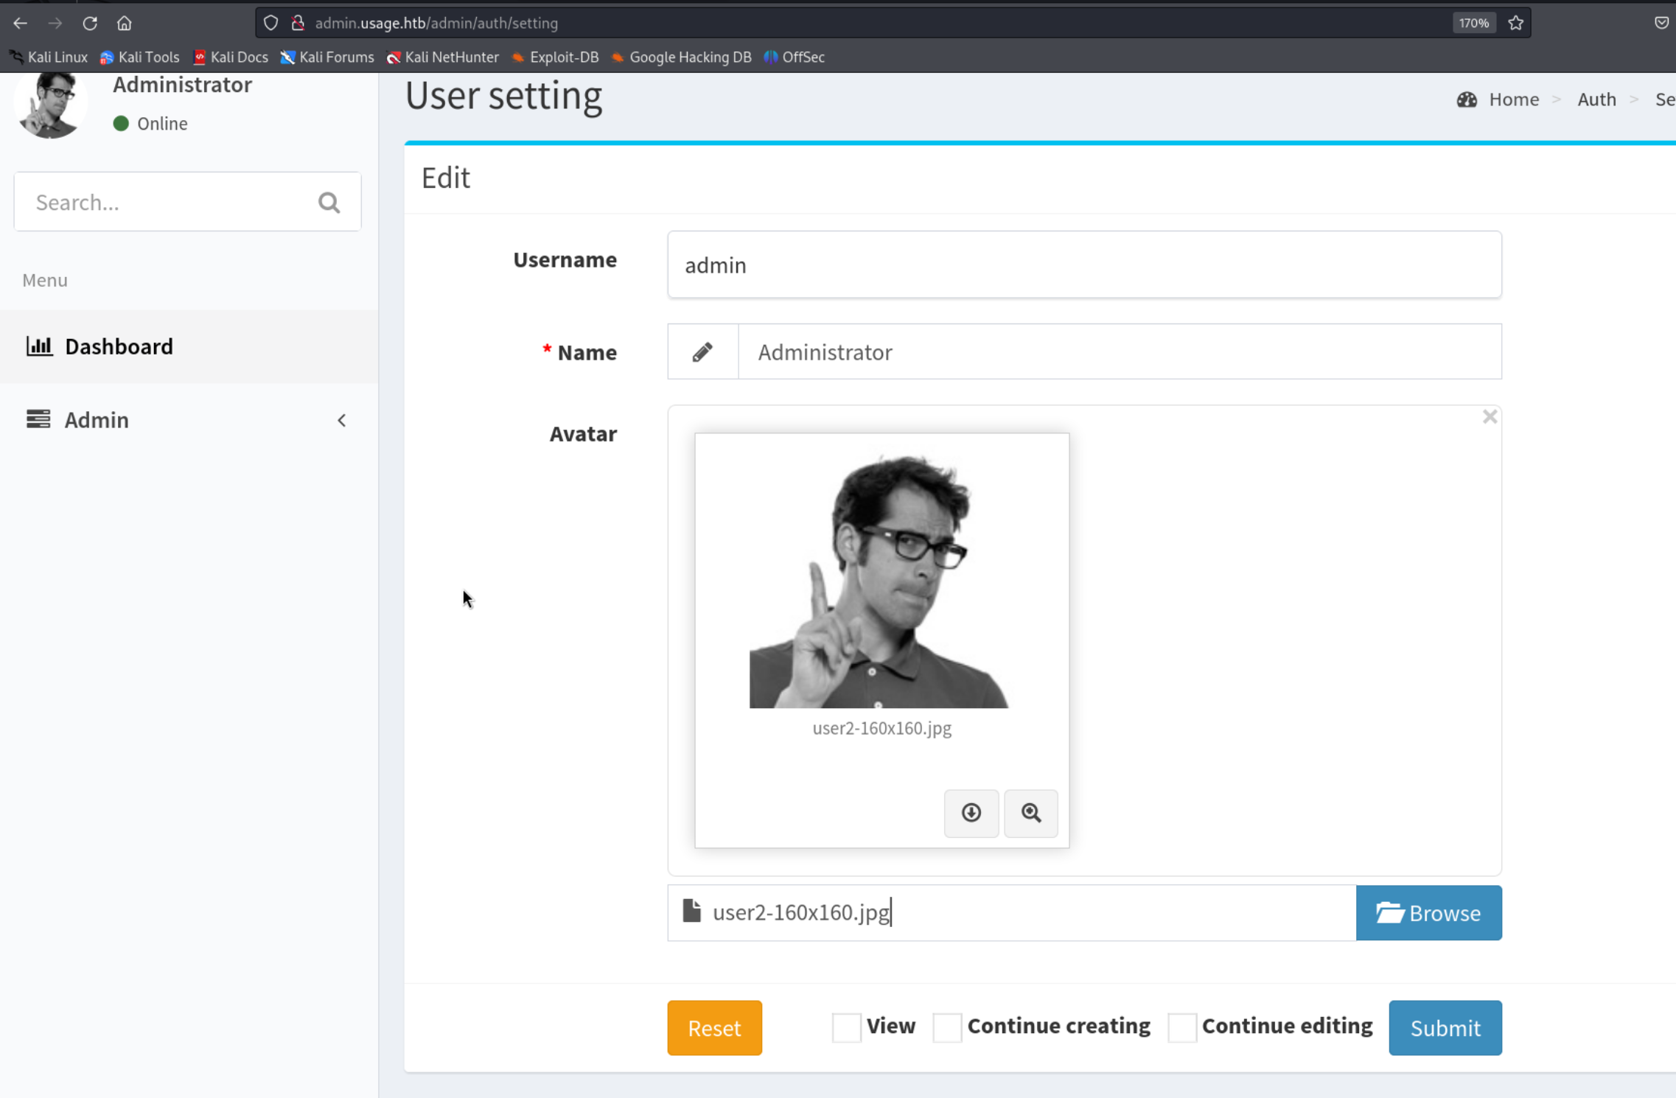Click the Home breadcrumb link
The height and width of the screenshot is (1098, 1676).
coord(1514,99)
